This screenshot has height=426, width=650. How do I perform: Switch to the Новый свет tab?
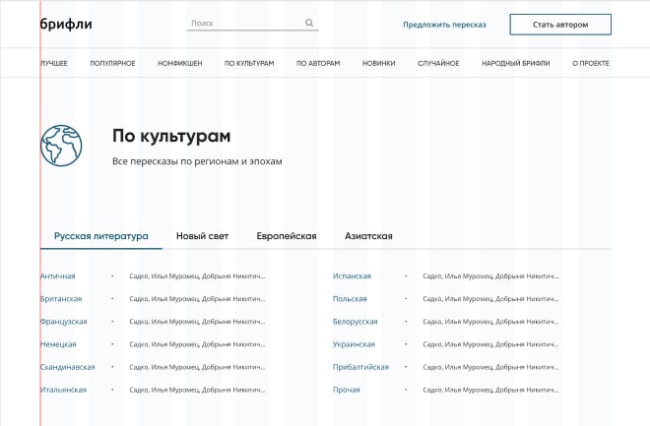[x=202, y=236]
